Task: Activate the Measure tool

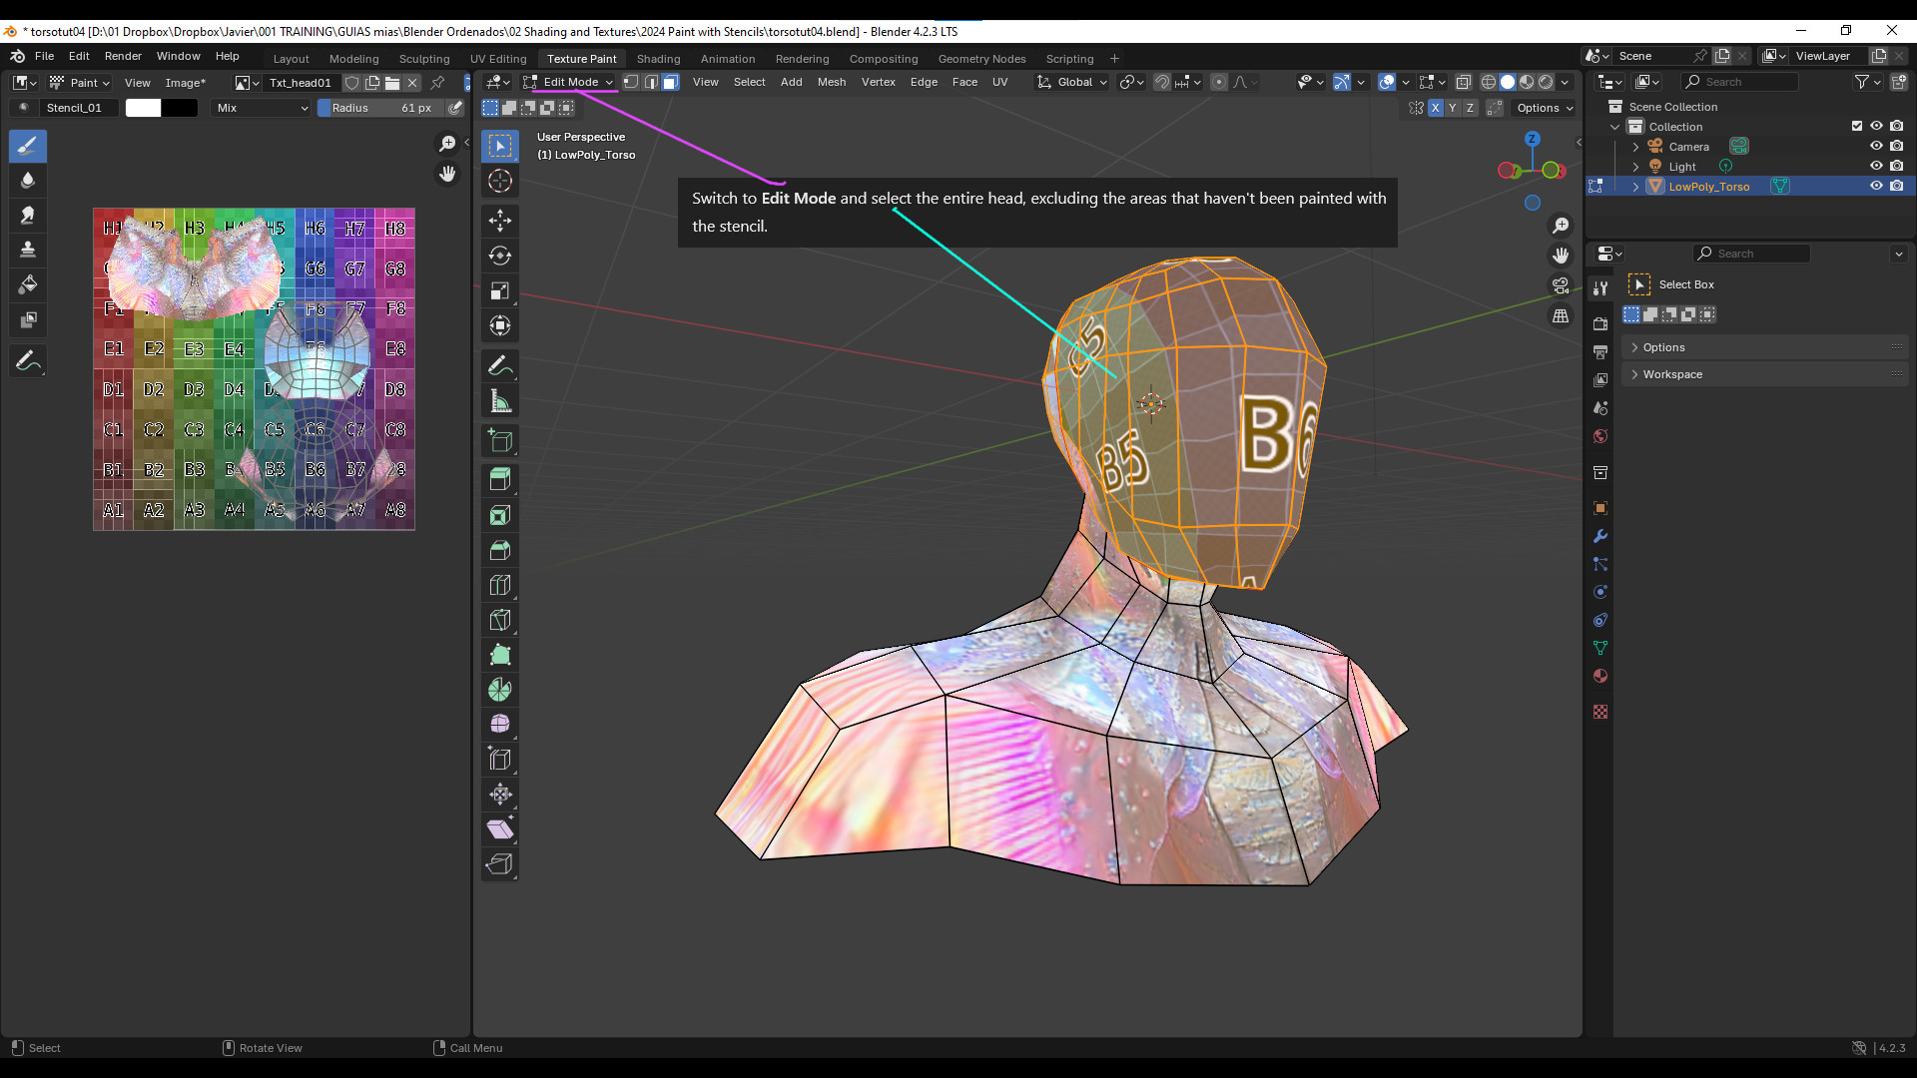Action: click(x=500, y=401)
